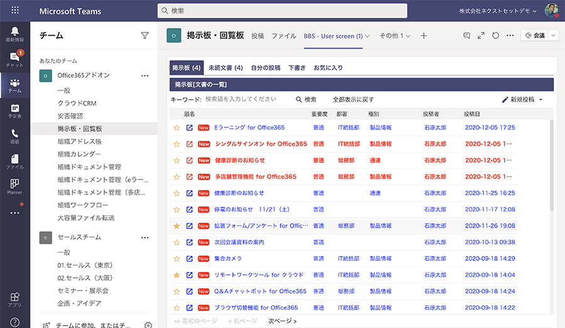Open Help question mark icon
565x328 pixels.
15,322
